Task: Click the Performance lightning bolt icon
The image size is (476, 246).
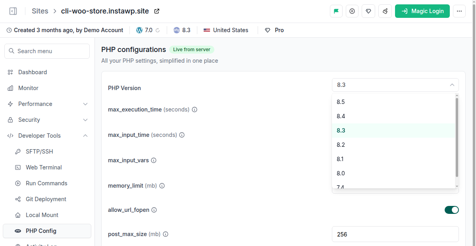Action: (10, 104)
